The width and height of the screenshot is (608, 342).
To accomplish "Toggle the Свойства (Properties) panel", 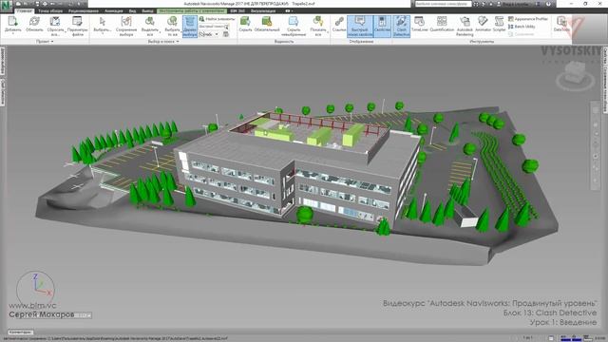I will pyautogui.click(x=382, y=27).
